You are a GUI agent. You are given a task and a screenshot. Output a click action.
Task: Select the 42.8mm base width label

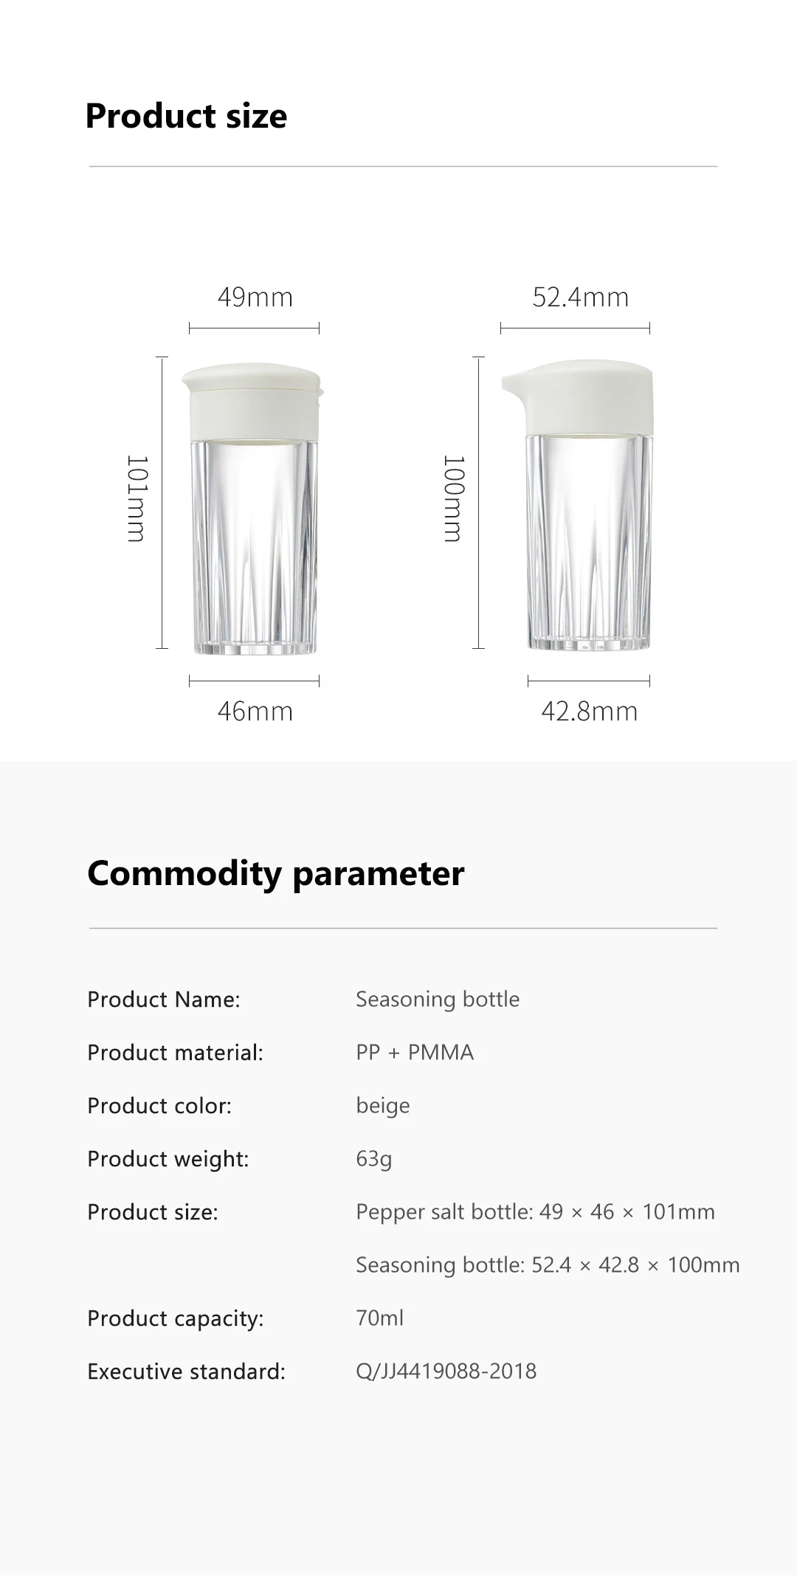(589, 712)
